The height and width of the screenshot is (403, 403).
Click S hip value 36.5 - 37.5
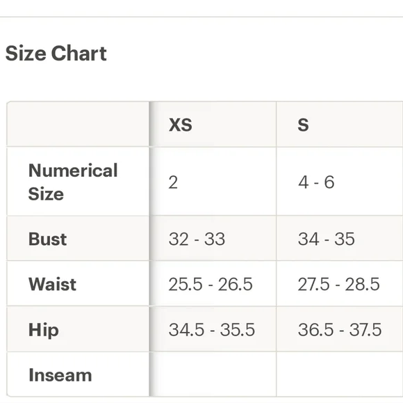tap(340, 330)
